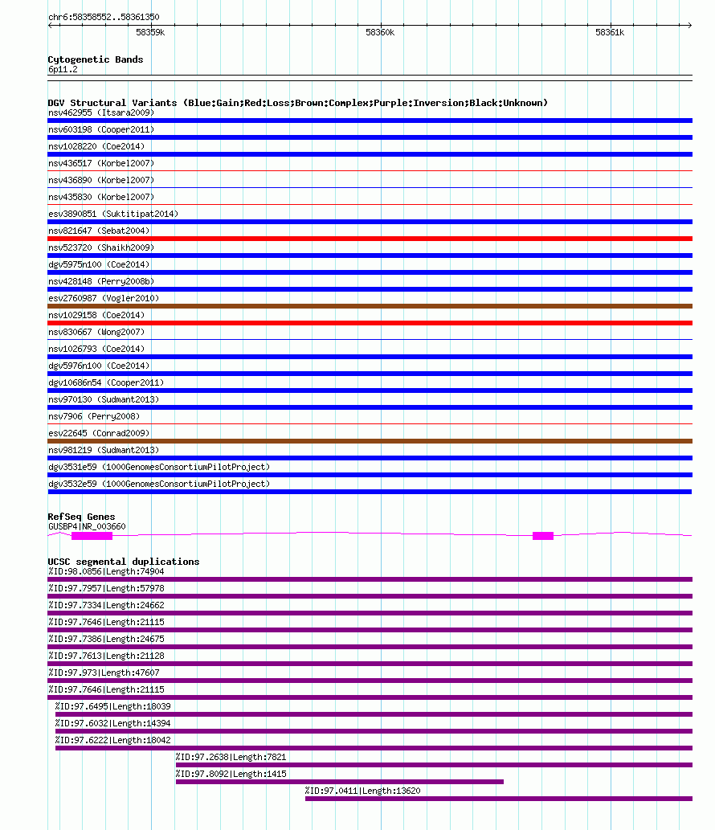Click the first GUSBP4 exon block
The height and width of the screenshot is (830, 715).
coord(92,536)
